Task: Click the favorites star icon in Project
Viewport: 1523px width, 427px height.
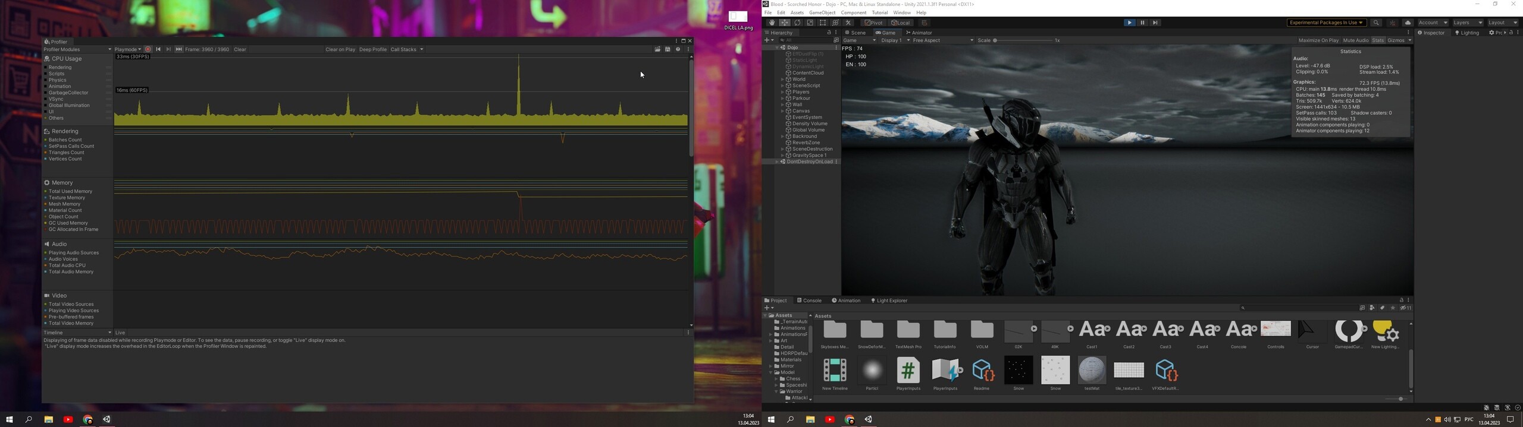Action: pyautogui.click(x=1393, y=308)
